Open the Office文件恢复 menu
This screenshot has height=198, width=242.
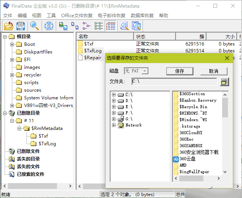click(x=77, y=16)
